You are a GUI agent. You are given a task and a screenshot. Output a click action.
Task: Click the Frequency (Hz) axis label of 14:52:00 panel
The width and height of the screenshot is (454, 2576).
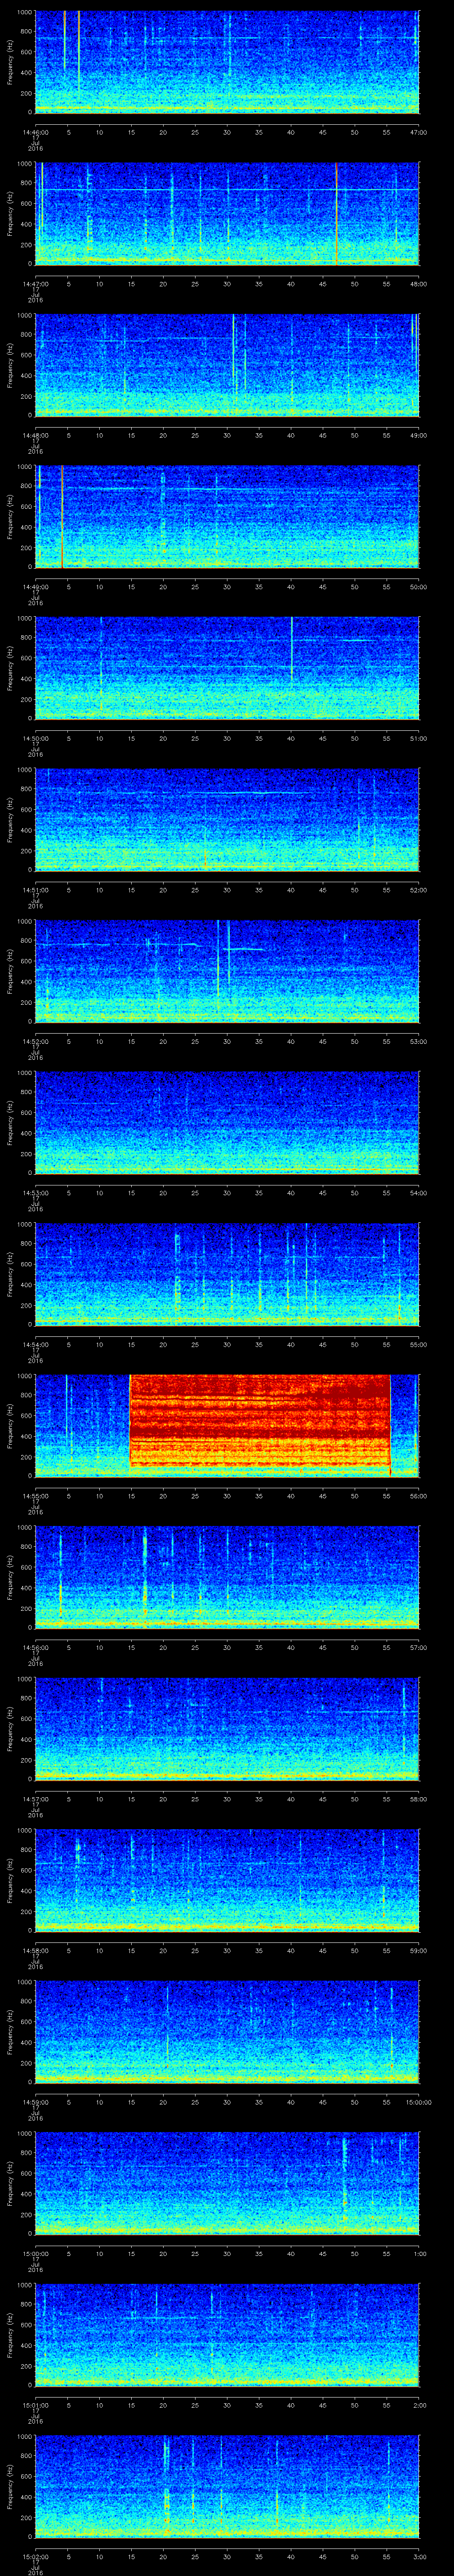[10, 971]
